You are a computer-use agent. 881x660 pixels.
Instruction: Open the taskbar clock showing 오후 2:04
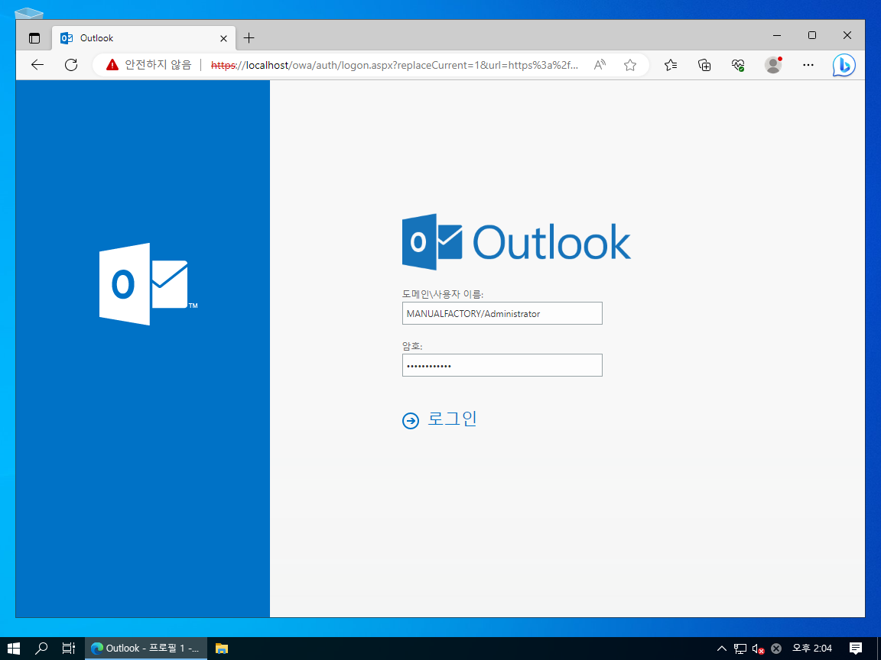[812, 649]
